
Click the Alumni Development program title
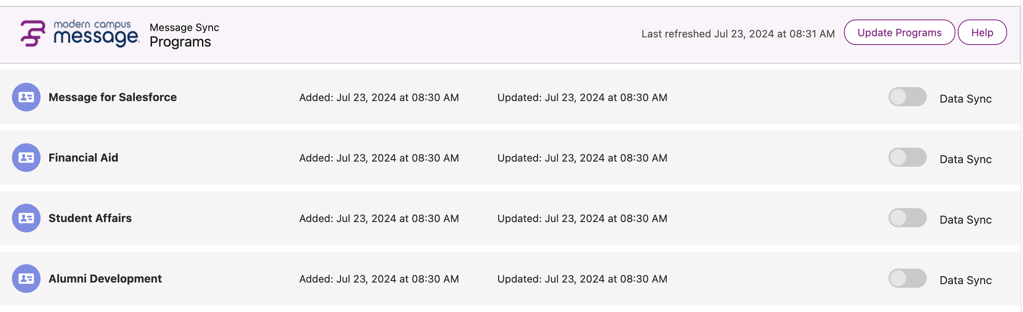[105, 278]
